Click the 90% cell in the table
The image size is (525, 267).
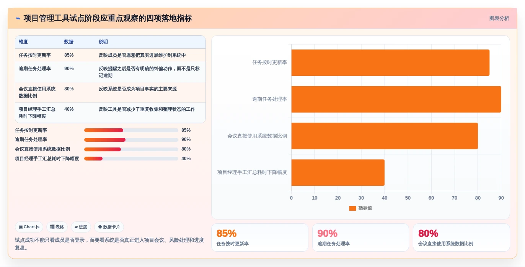coord(69,69)
